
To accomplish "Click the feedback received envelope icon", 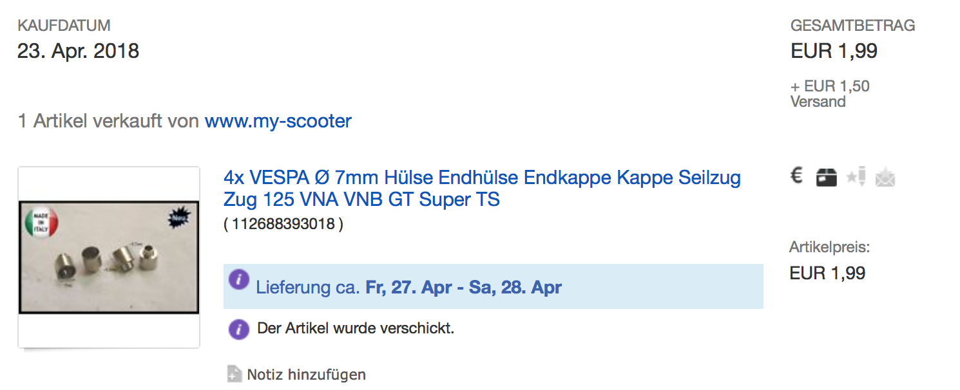I will tap(885, 178).
